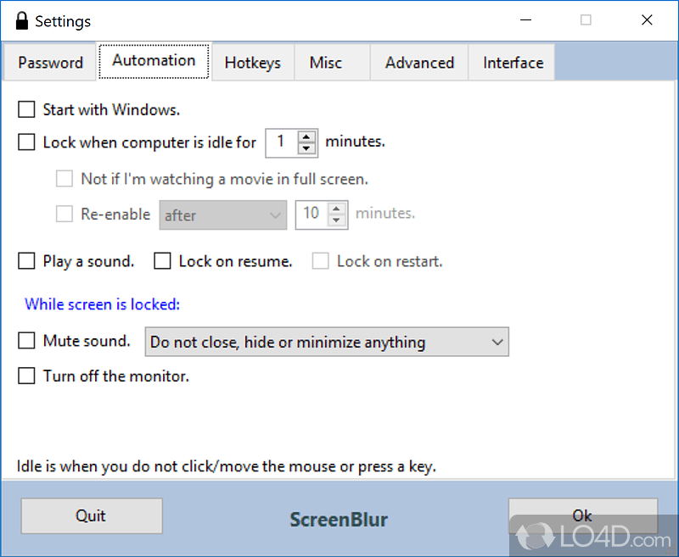The image size is (679, 557).
Task: Select the Advanced tab
Action: [418, 62]
